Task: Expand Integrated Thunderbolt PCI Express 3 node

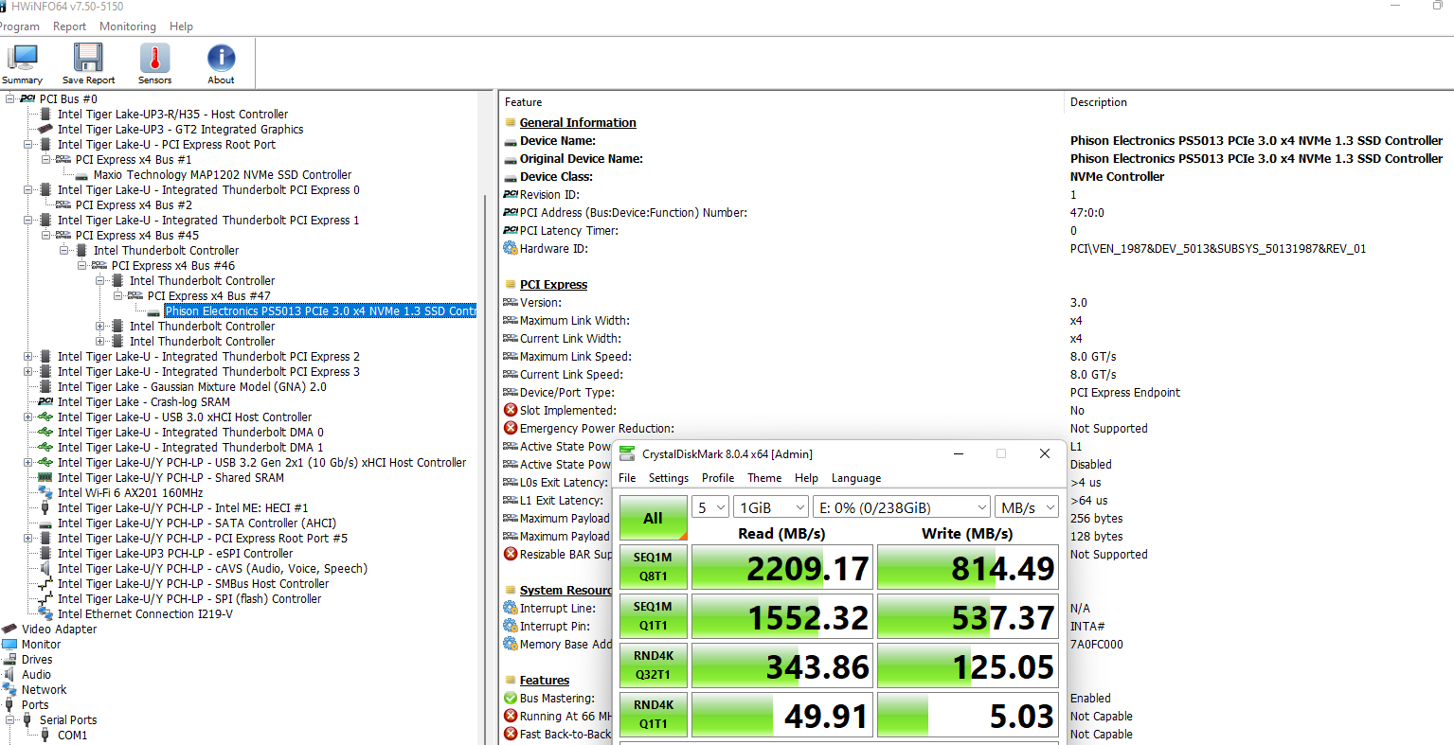Action: (28, 371)
